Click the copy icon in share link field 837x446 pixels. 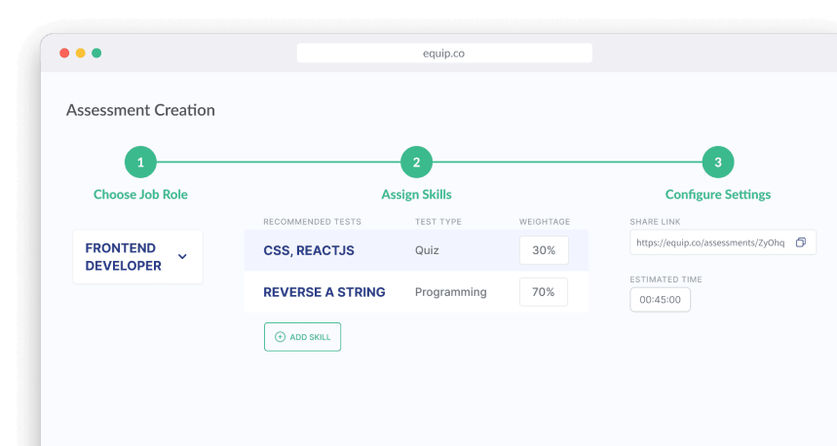tap(800, 242)
